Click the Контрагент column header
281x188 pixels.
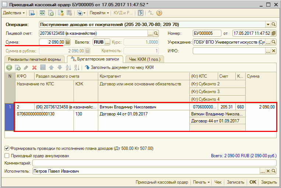tap(144, 76)
